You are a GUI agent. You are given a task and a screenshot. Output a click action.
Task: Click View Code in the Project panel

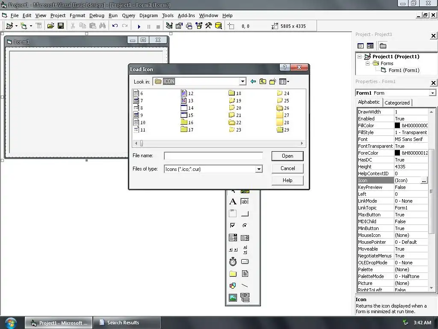[x=361, y=46]
